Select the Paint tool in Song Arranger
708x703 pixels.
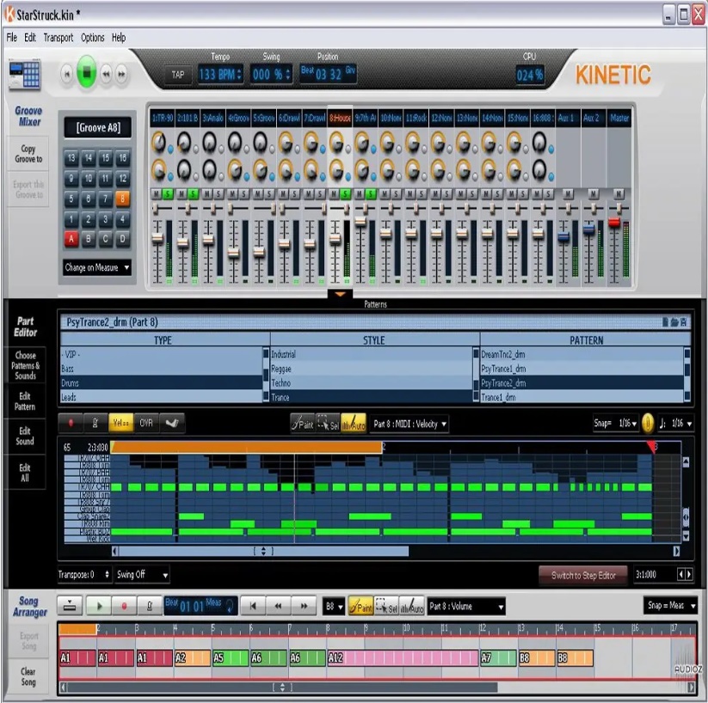coord(360,607)
